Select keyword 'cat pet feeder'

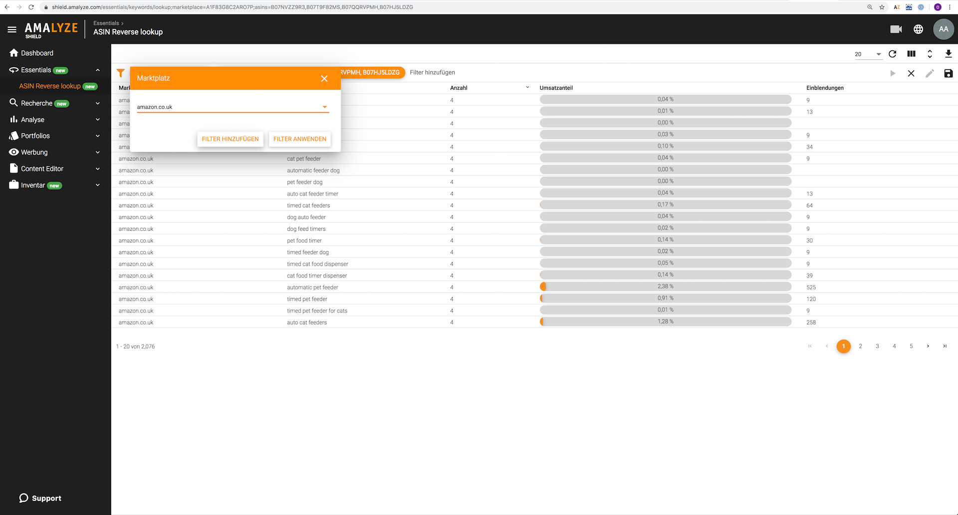tap(304, 159)
